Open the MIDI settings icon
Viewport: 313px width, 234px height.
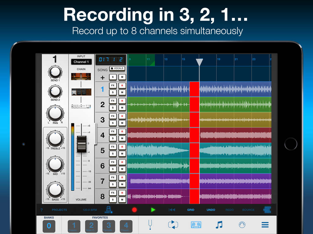[x=242, y=225]
